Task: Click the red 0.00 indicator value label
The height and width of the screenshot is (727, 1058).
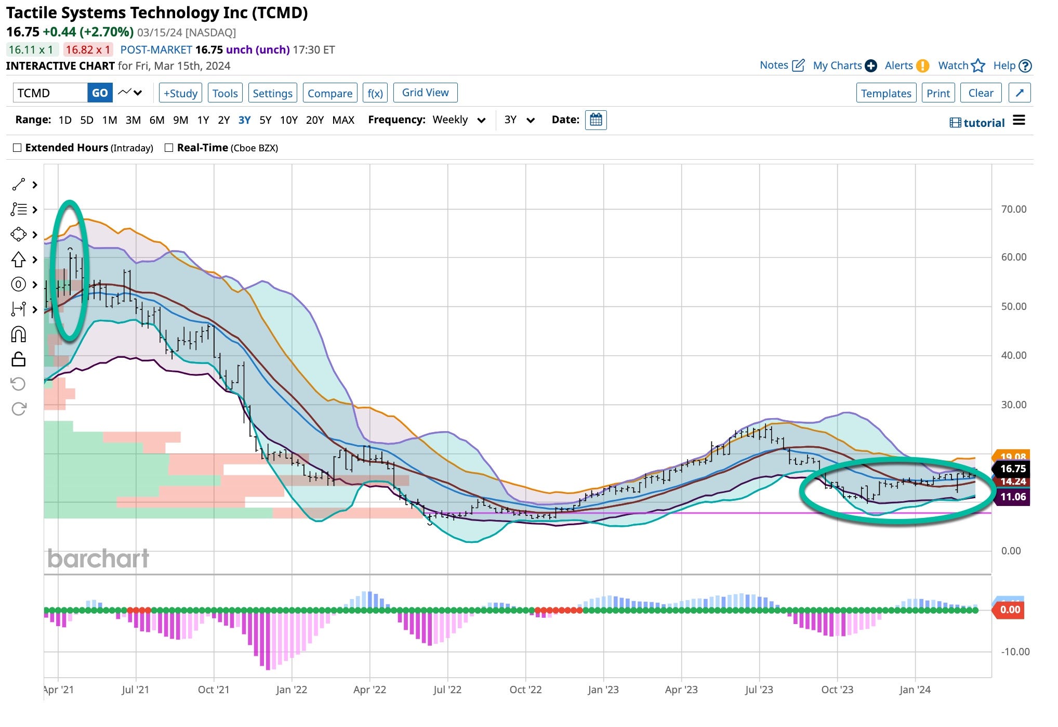Action: click(1009, 609)
